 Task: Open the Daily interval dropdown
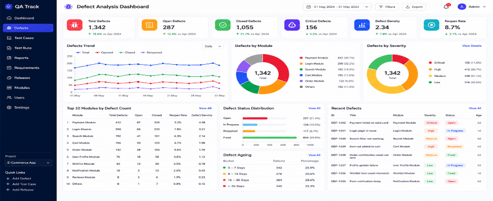(x=213, y=46)
